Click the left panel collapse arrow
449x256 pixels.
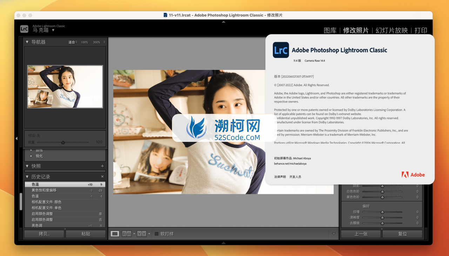click(x=16, y=139)
